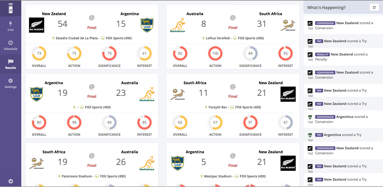Click the remote control app logo

[x=11, y=8]
